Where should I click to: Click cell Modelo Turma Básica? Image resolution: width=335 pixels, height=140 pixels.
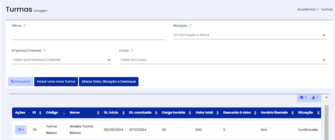(81, 130)
